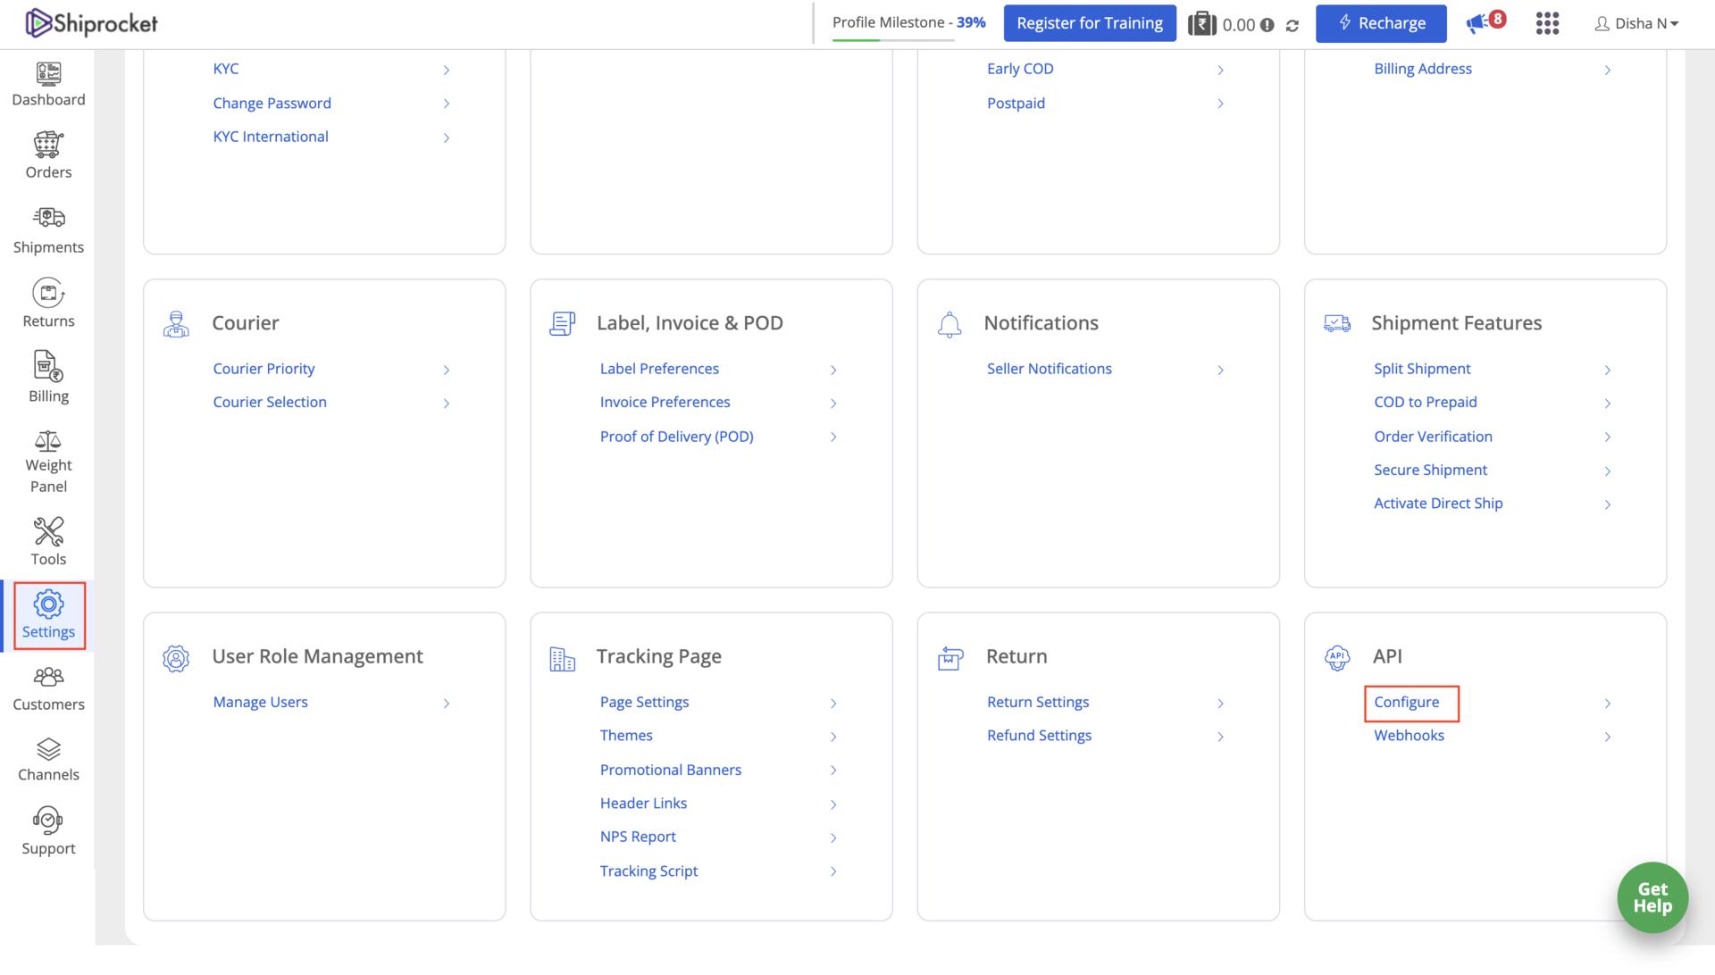
Task: Open Early COD link
Action: 1020,69
